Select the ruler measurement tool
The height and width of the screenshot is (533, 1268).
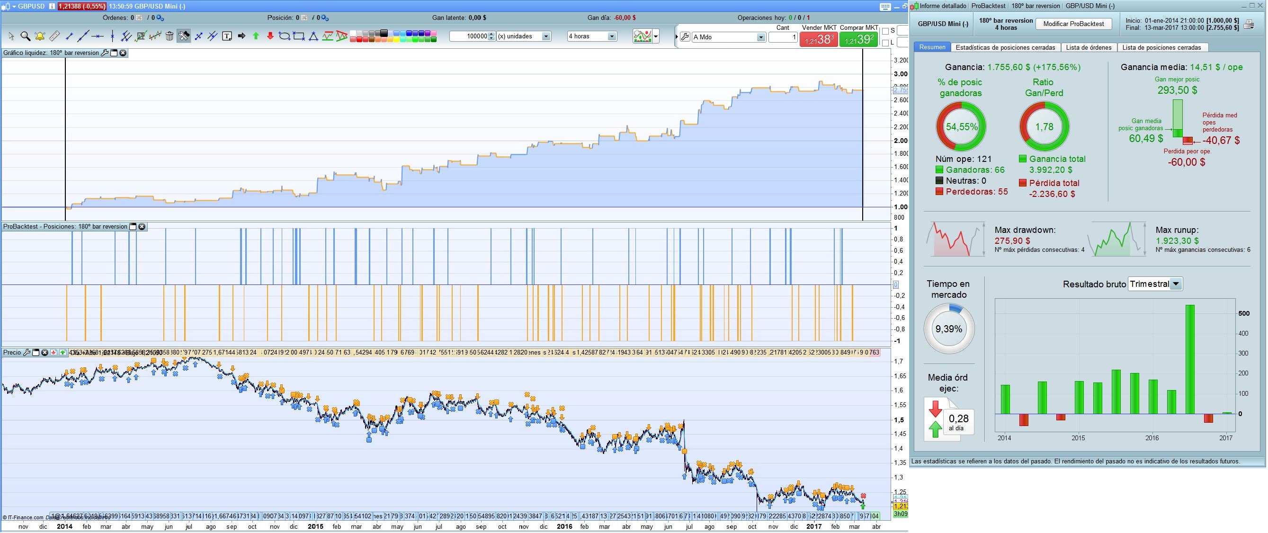(x=54, y=36)
